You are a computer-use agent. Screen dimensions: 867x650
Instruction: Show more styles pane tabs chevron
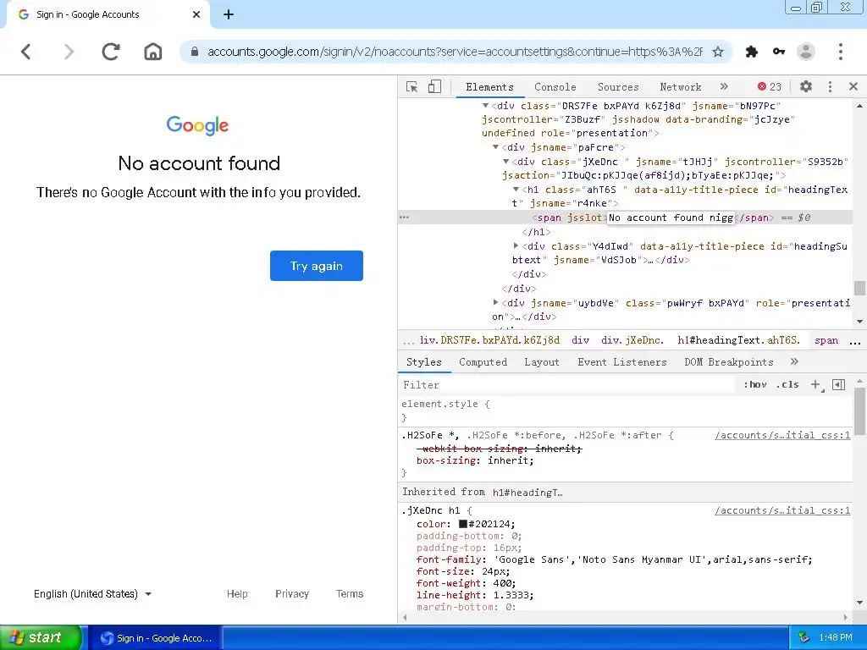click(x=794, y=362)
